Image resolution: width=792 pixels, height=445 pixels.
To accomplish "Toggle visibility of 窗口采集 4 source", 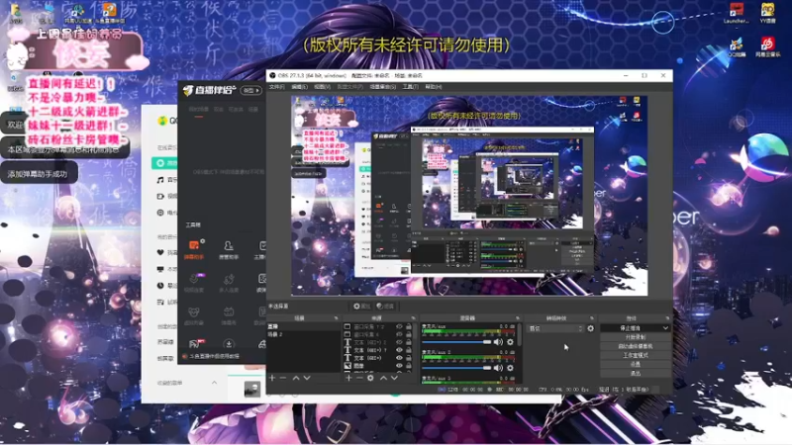I will [399, 334].
